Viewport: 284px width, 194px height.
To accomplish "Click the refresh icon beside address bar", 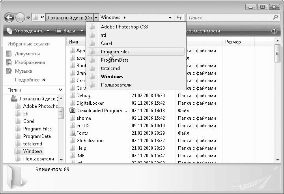I will (x=179, y=17).
